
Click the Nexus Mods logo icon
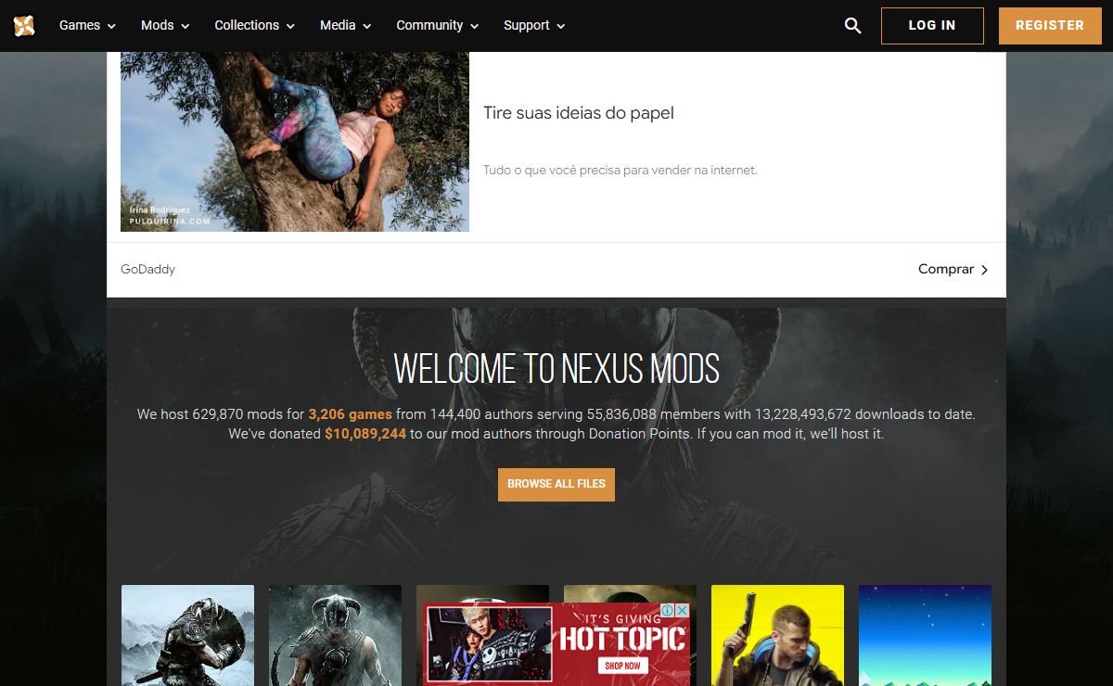click(x=24, y=25)
